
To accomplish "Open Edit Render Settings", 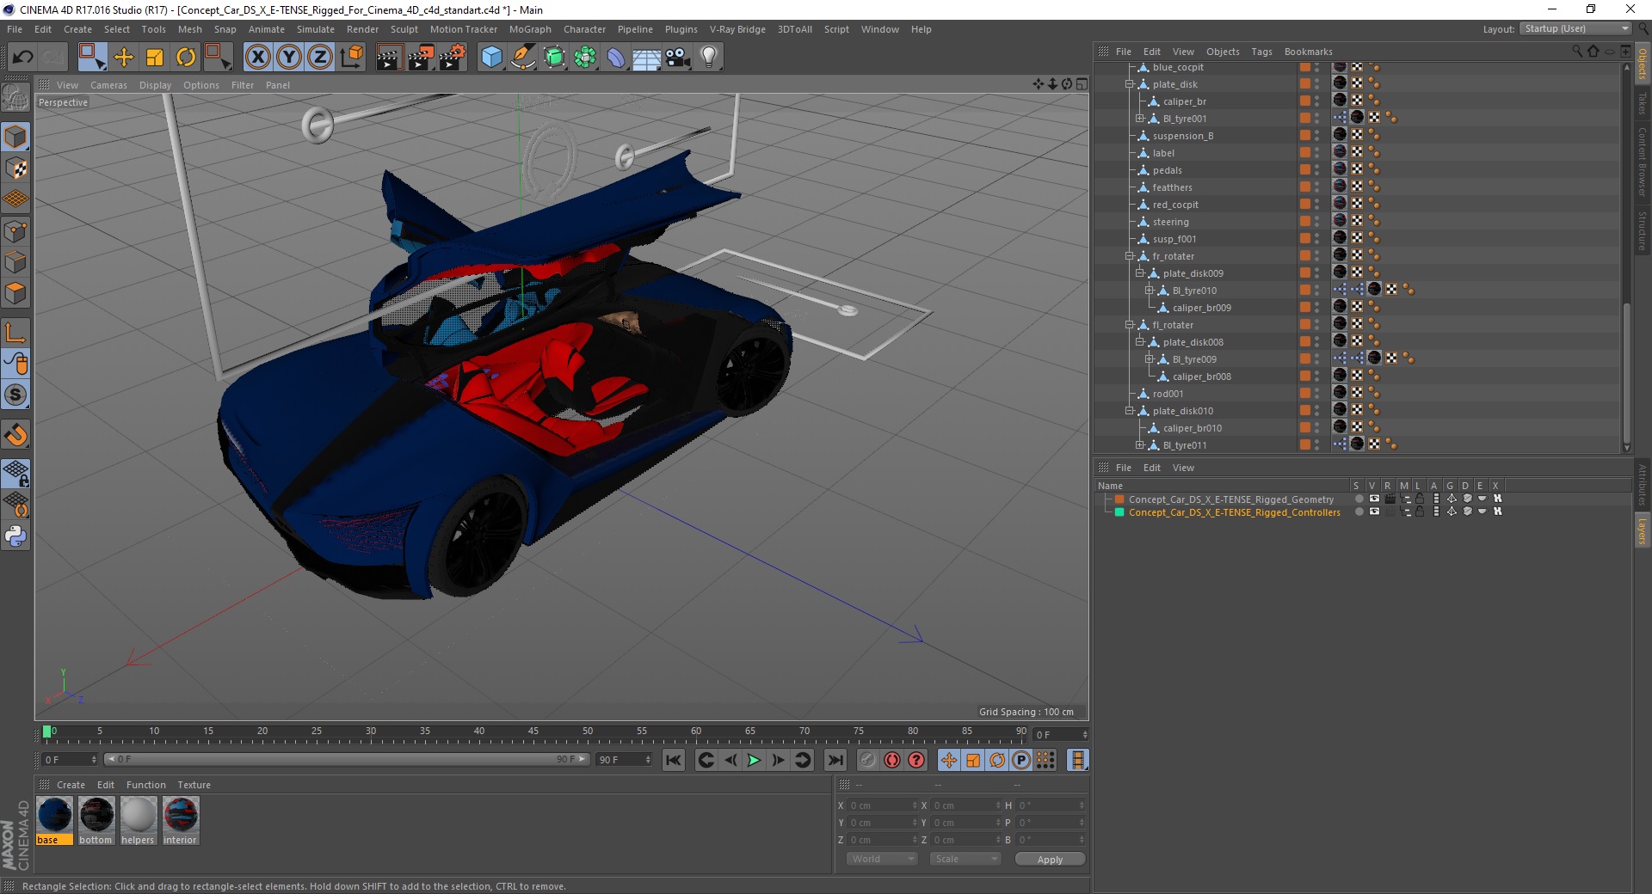I will coord(453,58).
